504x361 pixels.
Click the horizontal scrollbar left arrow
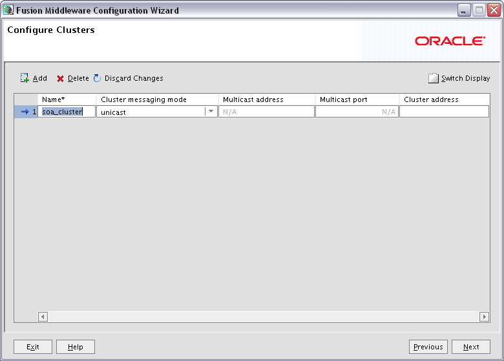[43, 316]
